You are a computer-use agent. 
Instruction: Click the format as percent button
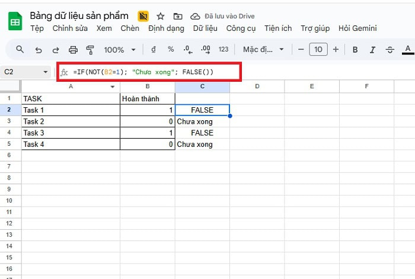coord(171,50)
